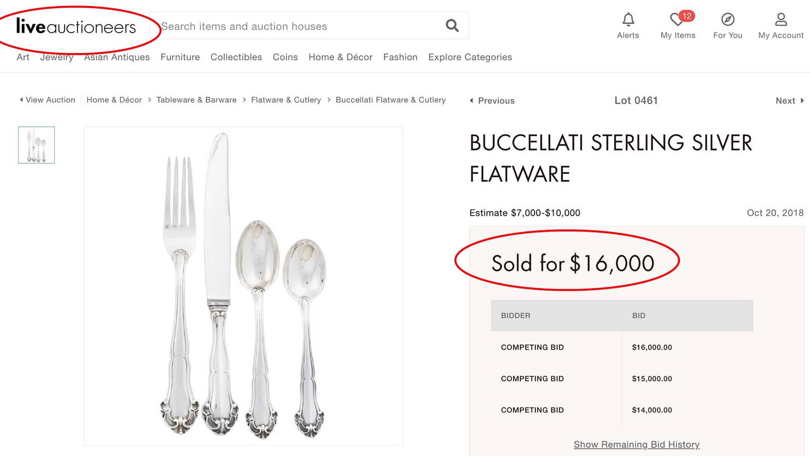The image size is (810, 456).
Task: Follow the Flatware & Cutlery breadcrumb
Action: point(286,100)
